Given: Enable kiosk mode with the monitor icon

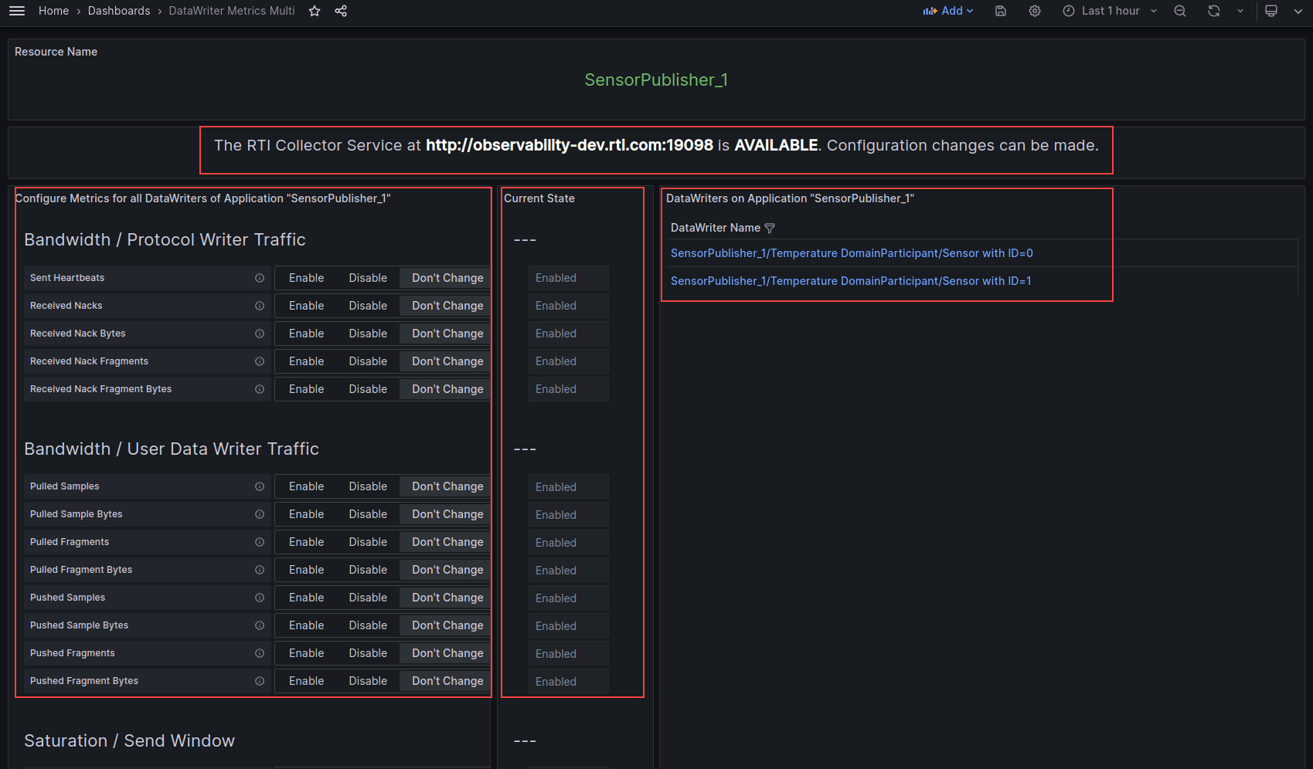Looking at the screenshot, I should (1271, 11).
